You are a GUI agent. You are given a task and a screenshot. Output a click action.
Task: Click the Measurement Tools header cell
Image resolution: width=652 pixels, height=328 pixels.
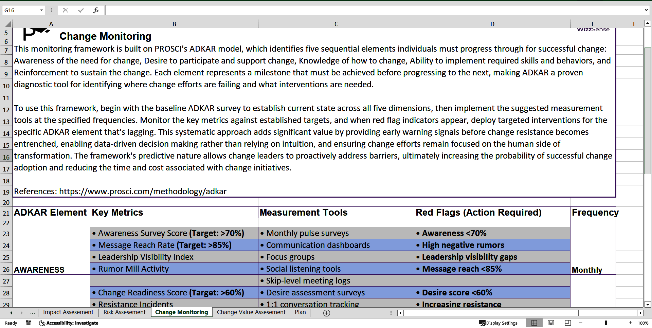[336, 213]
